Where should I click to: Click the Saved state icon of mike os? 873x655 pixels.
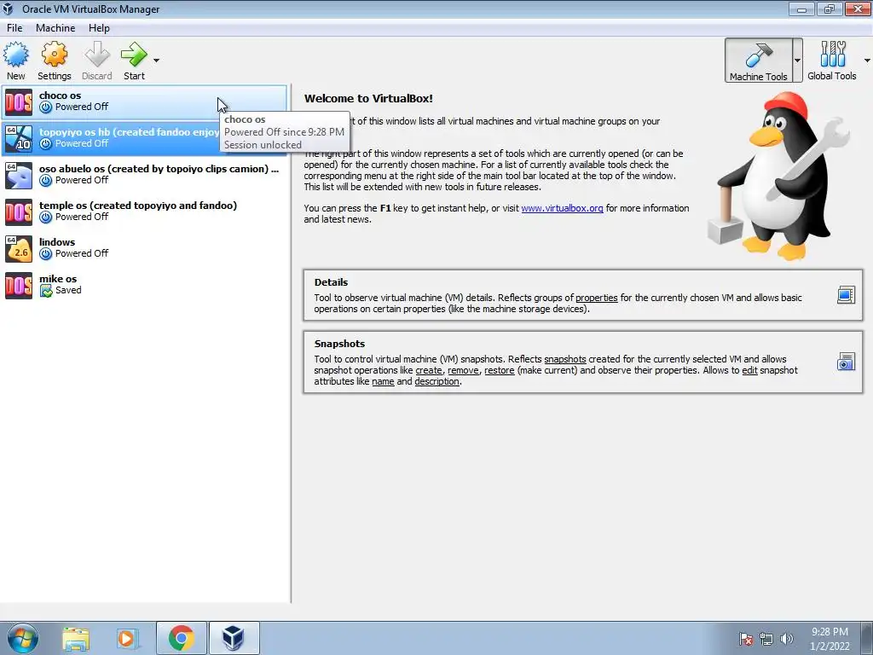point(46,291)
